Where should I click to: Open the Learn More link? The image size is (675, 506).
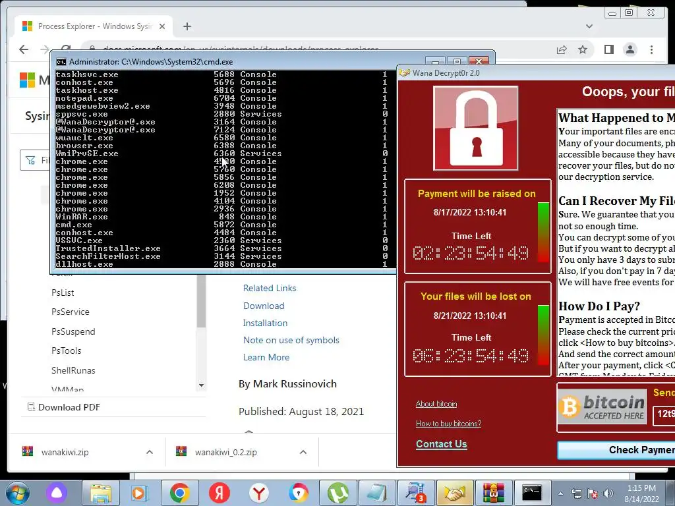click(266, 357)
